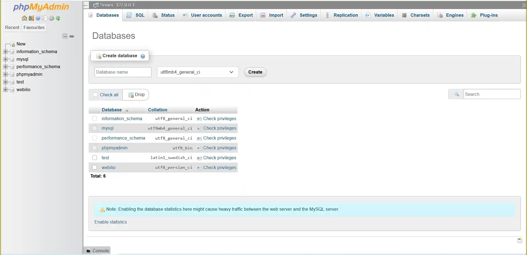Click the Search databases field
Screen dimensions: 527x255
click(x=492, y=94)
